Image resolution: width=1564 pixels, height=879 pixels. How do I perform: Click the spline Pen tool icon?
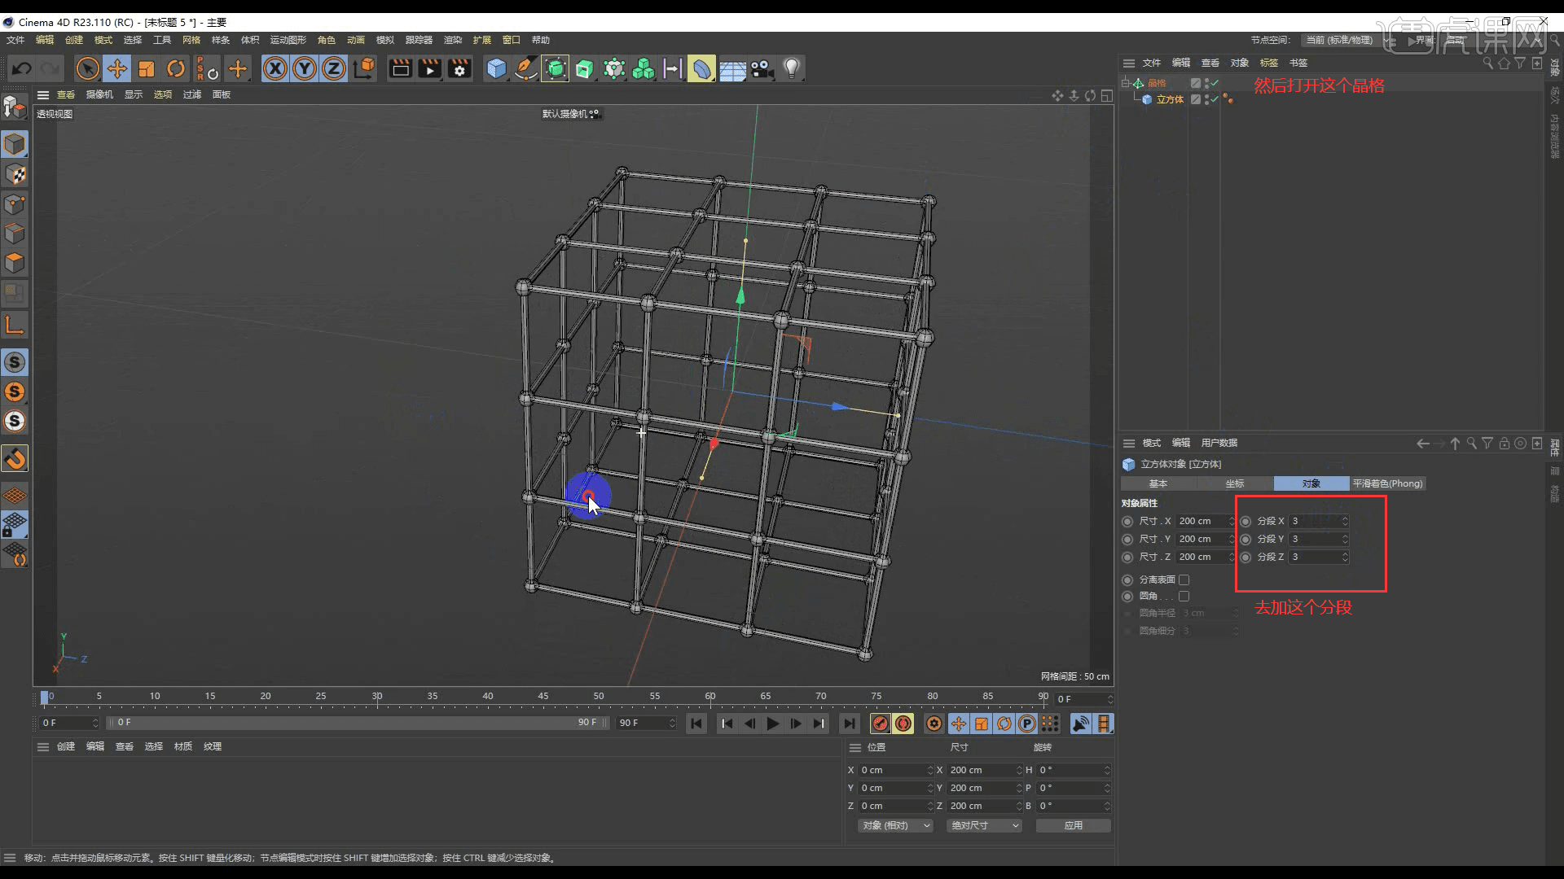[525, 68]
